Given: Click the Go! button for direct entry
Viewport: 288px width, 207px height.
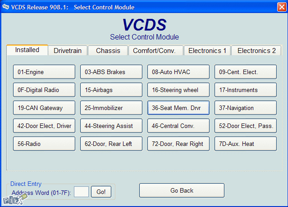Looking at the screenshot, I should coord(101,192).
